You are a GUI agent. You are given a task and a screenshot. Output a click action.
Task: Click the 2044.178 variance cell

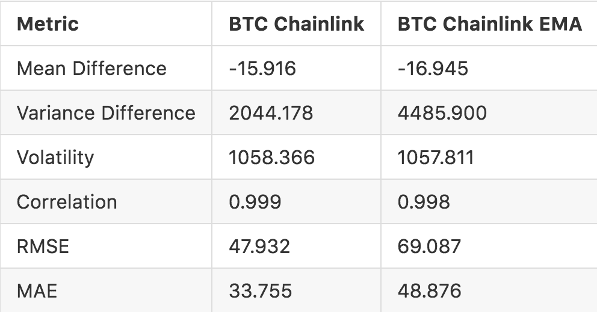[271, 113]
